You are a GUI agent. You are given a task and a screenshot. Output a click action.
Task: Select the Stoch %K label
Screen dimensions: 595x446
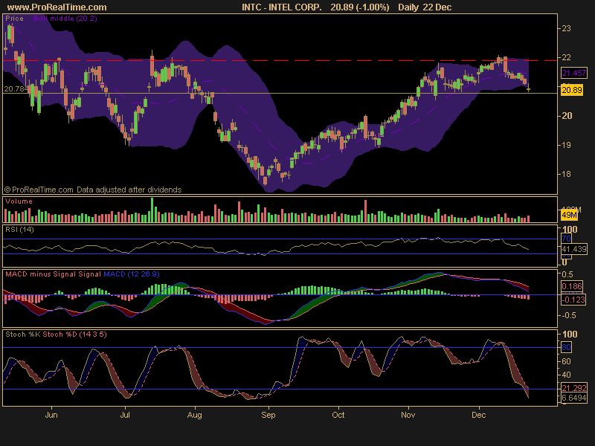(23, 334)
